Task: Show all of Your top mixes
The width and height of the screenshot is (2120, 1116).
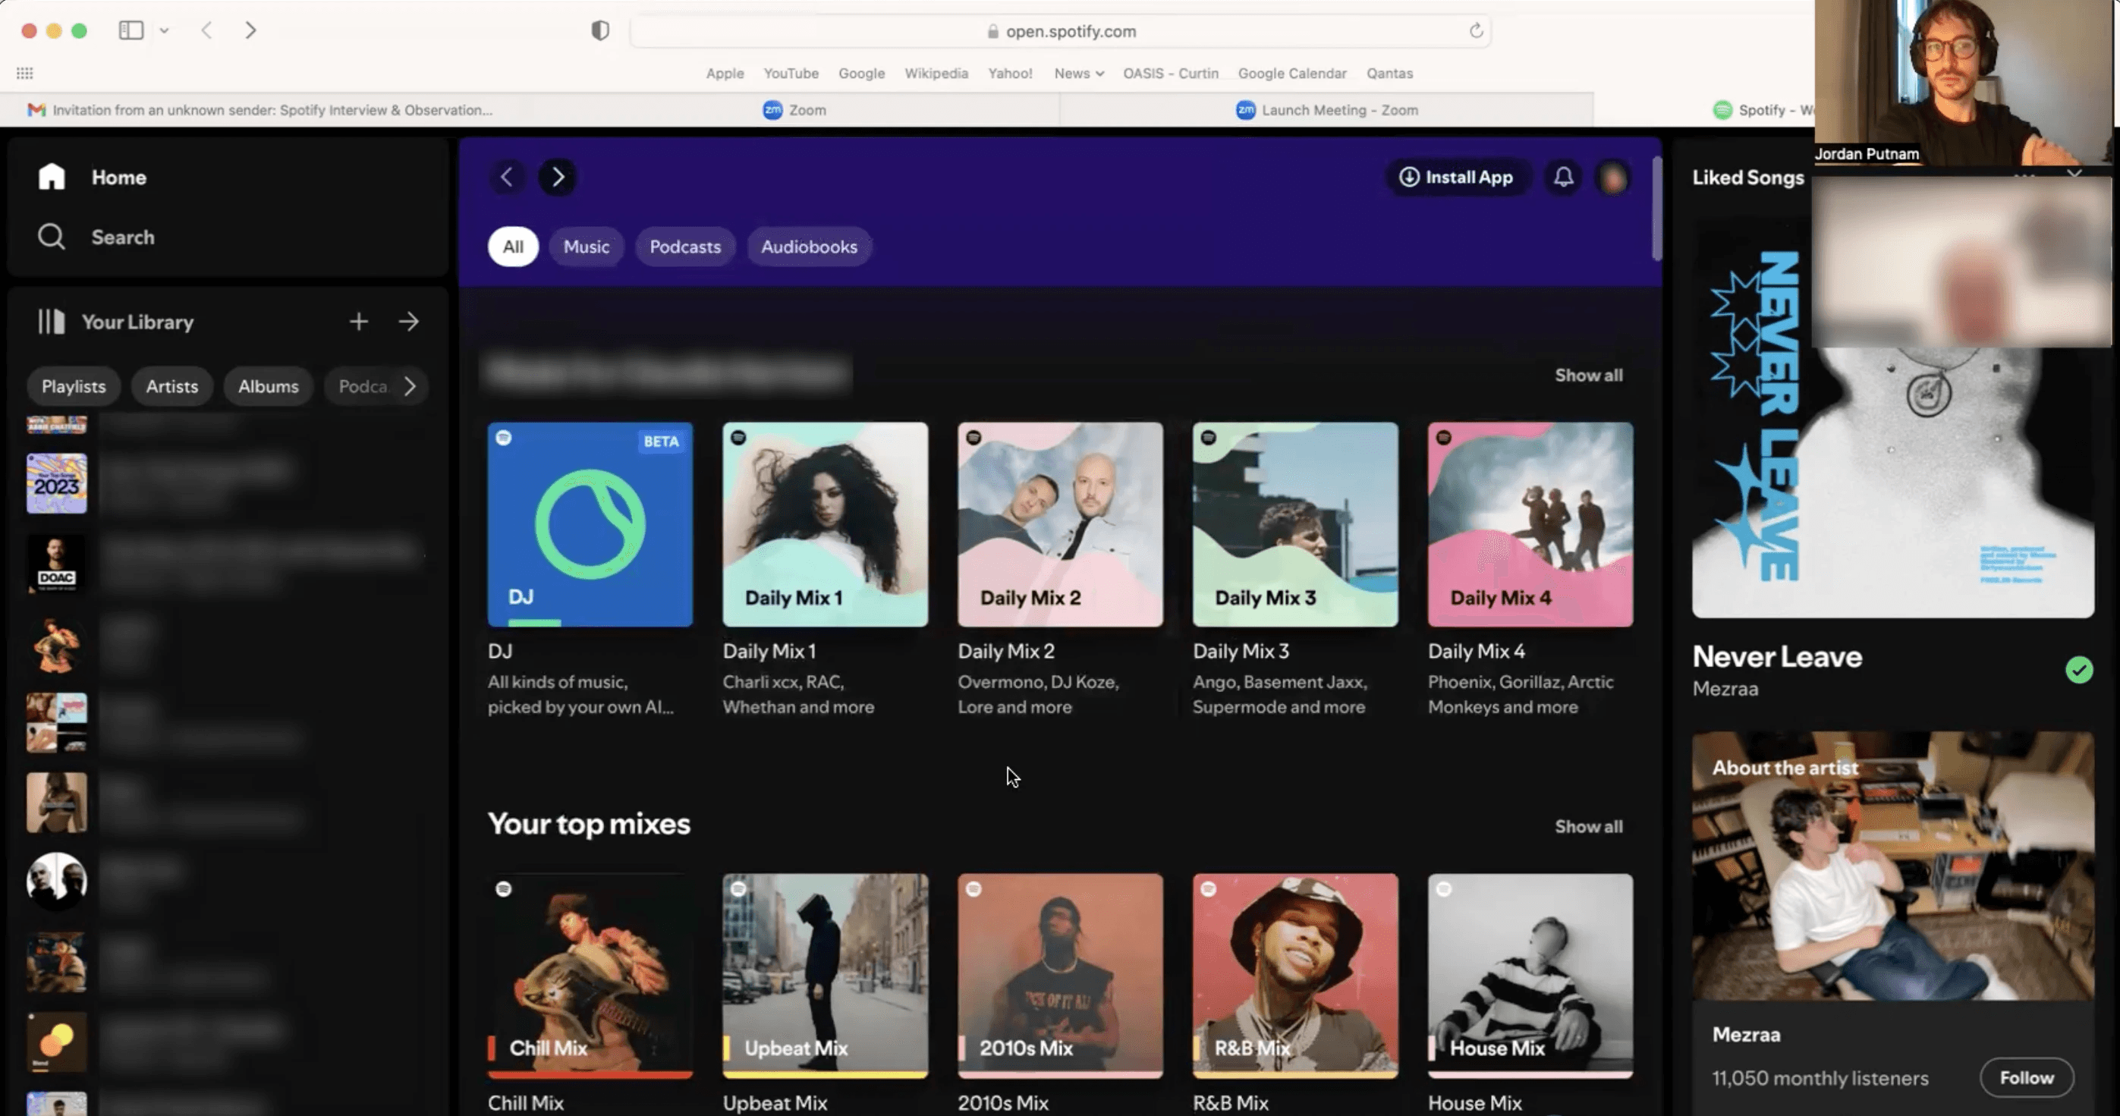Action: (1589, 826)
